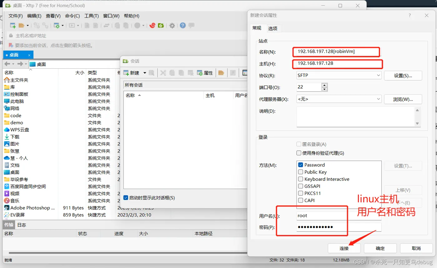This screenshot has width=437, height=268.
Task: Switch to the 选项 tab in 新建会话属性
Action: point(273,28)
